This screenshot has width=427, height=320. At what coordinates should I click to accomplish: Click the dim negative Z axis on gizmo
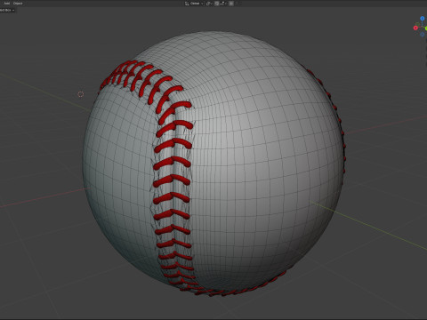coord(423,35)
